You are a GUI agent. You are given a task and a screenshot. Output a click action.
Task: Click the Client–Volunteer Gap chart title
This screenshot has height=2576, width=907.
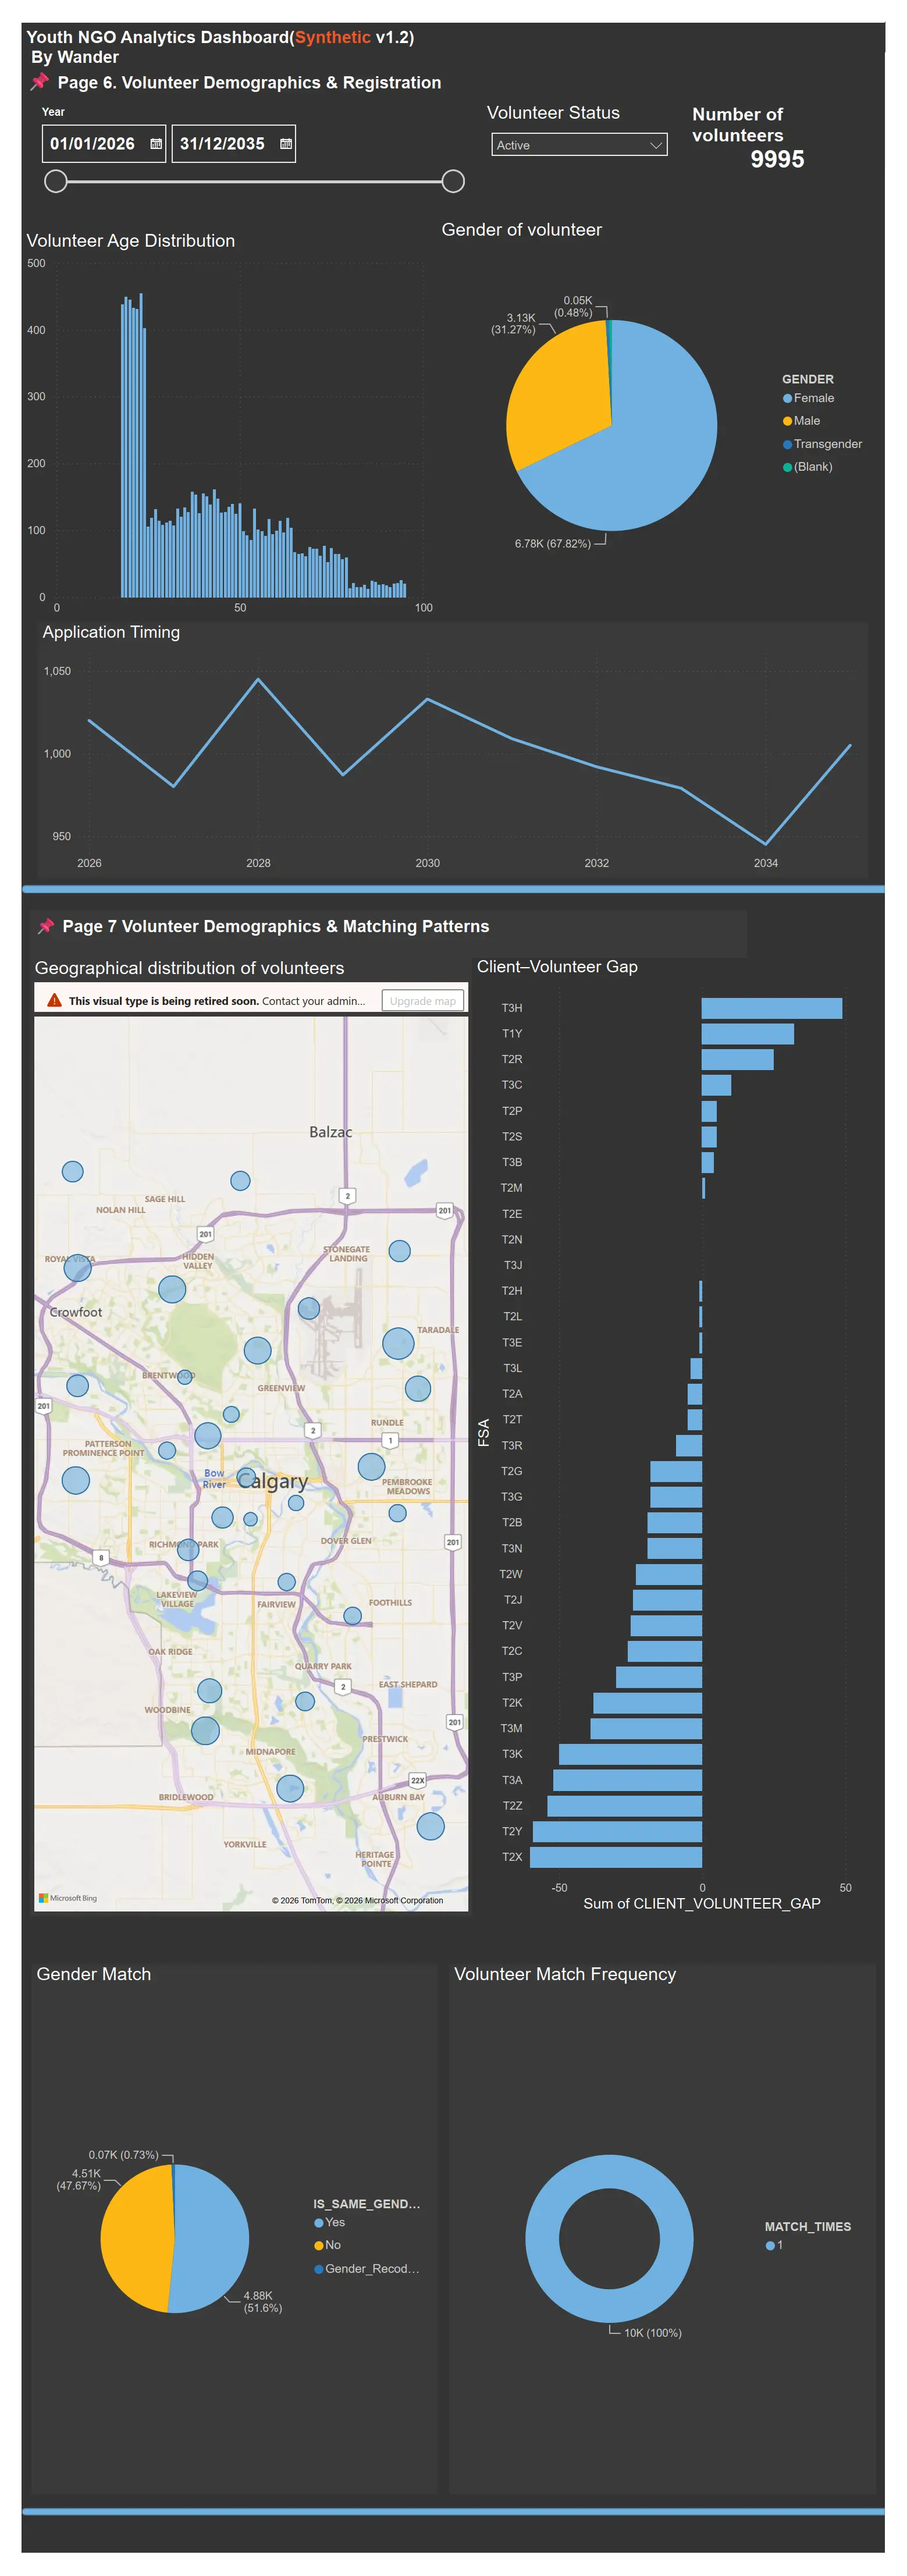557,966
